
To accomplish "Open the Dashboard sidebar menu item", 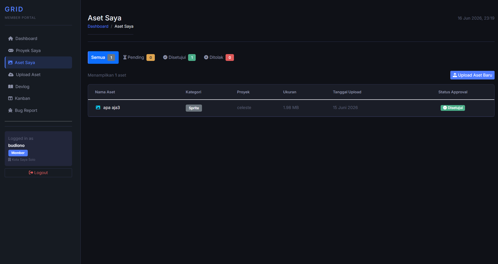I will click(x=38, y=38).
